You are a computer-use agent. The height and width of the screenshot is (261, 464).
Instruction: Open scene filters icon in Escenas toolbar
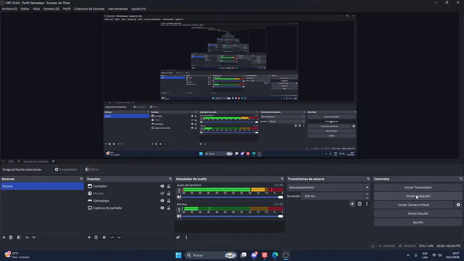tap(19, 237)
